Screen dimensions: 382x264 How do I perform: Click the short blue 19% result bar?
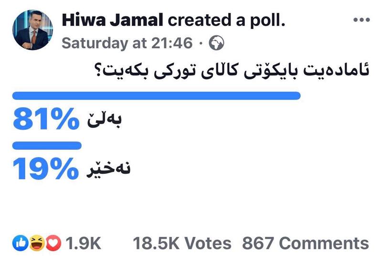pyautogui.click(x=47, y=145)
